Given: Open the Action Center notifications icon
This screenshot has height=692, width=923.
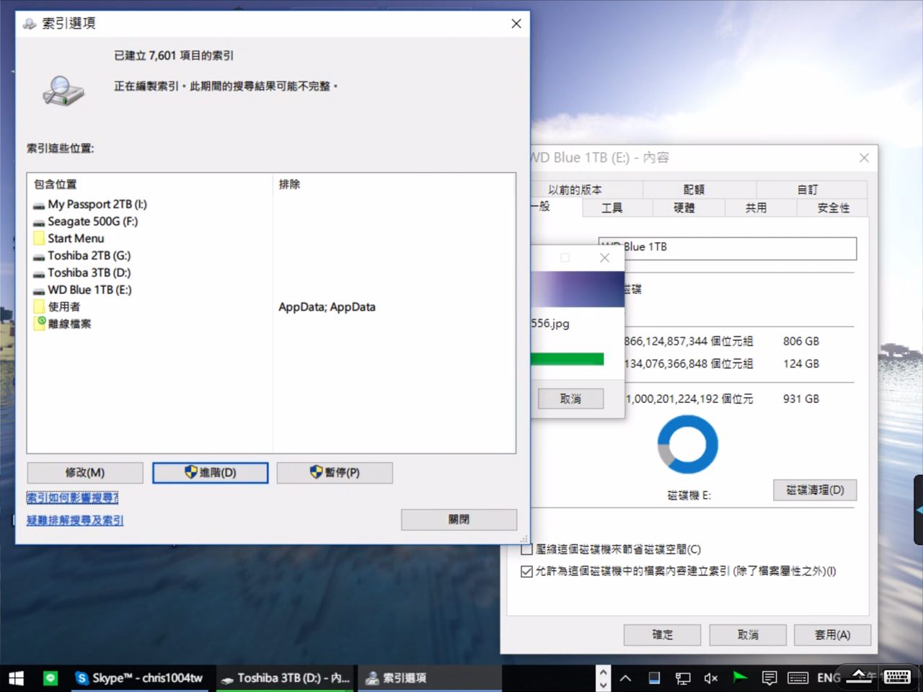Looking at the screenshot, I should pyautogui.click(x=769, y=678).
